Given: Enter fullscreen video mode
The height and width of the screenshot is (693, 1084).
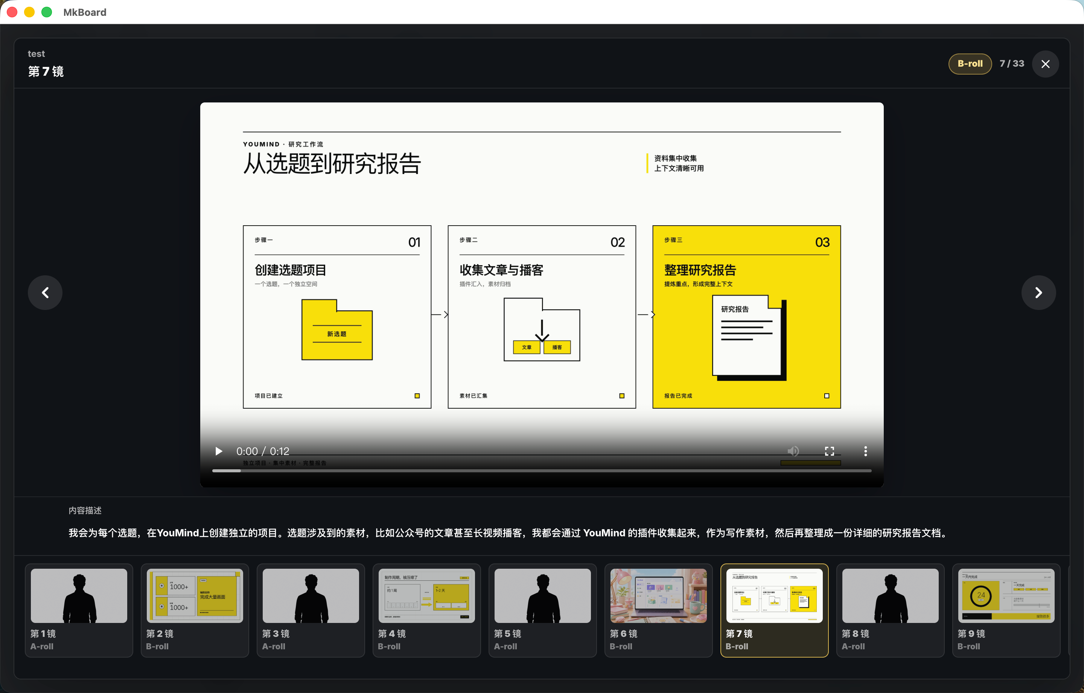Looking at the screenshot, I should (x=829, y=451).
